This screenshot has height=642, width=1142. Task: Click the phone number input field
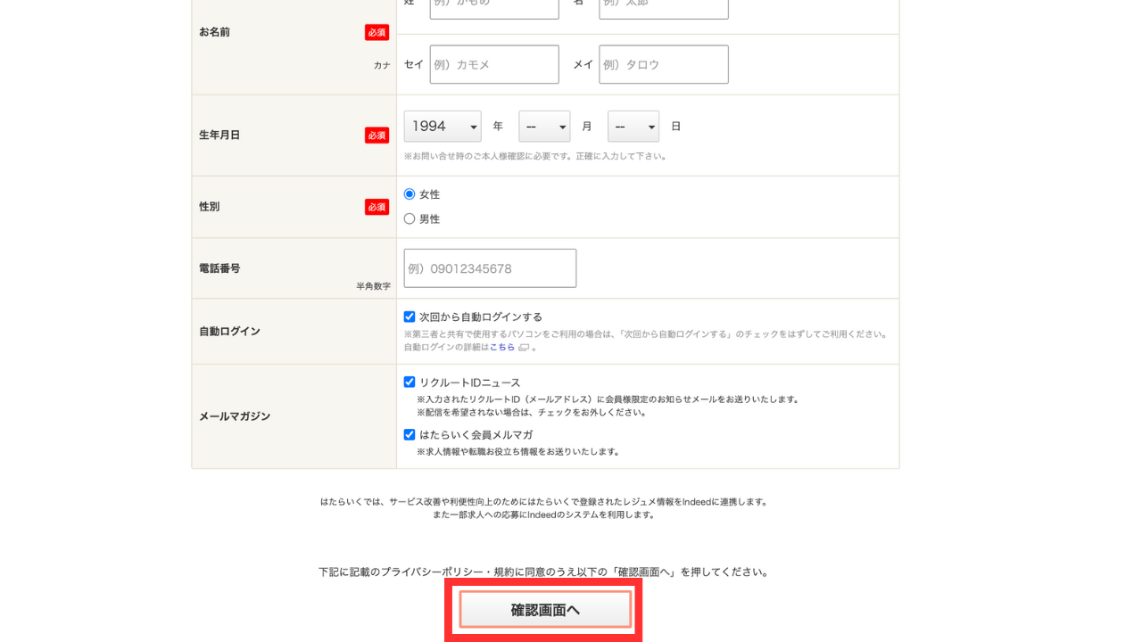pos(490,268)
